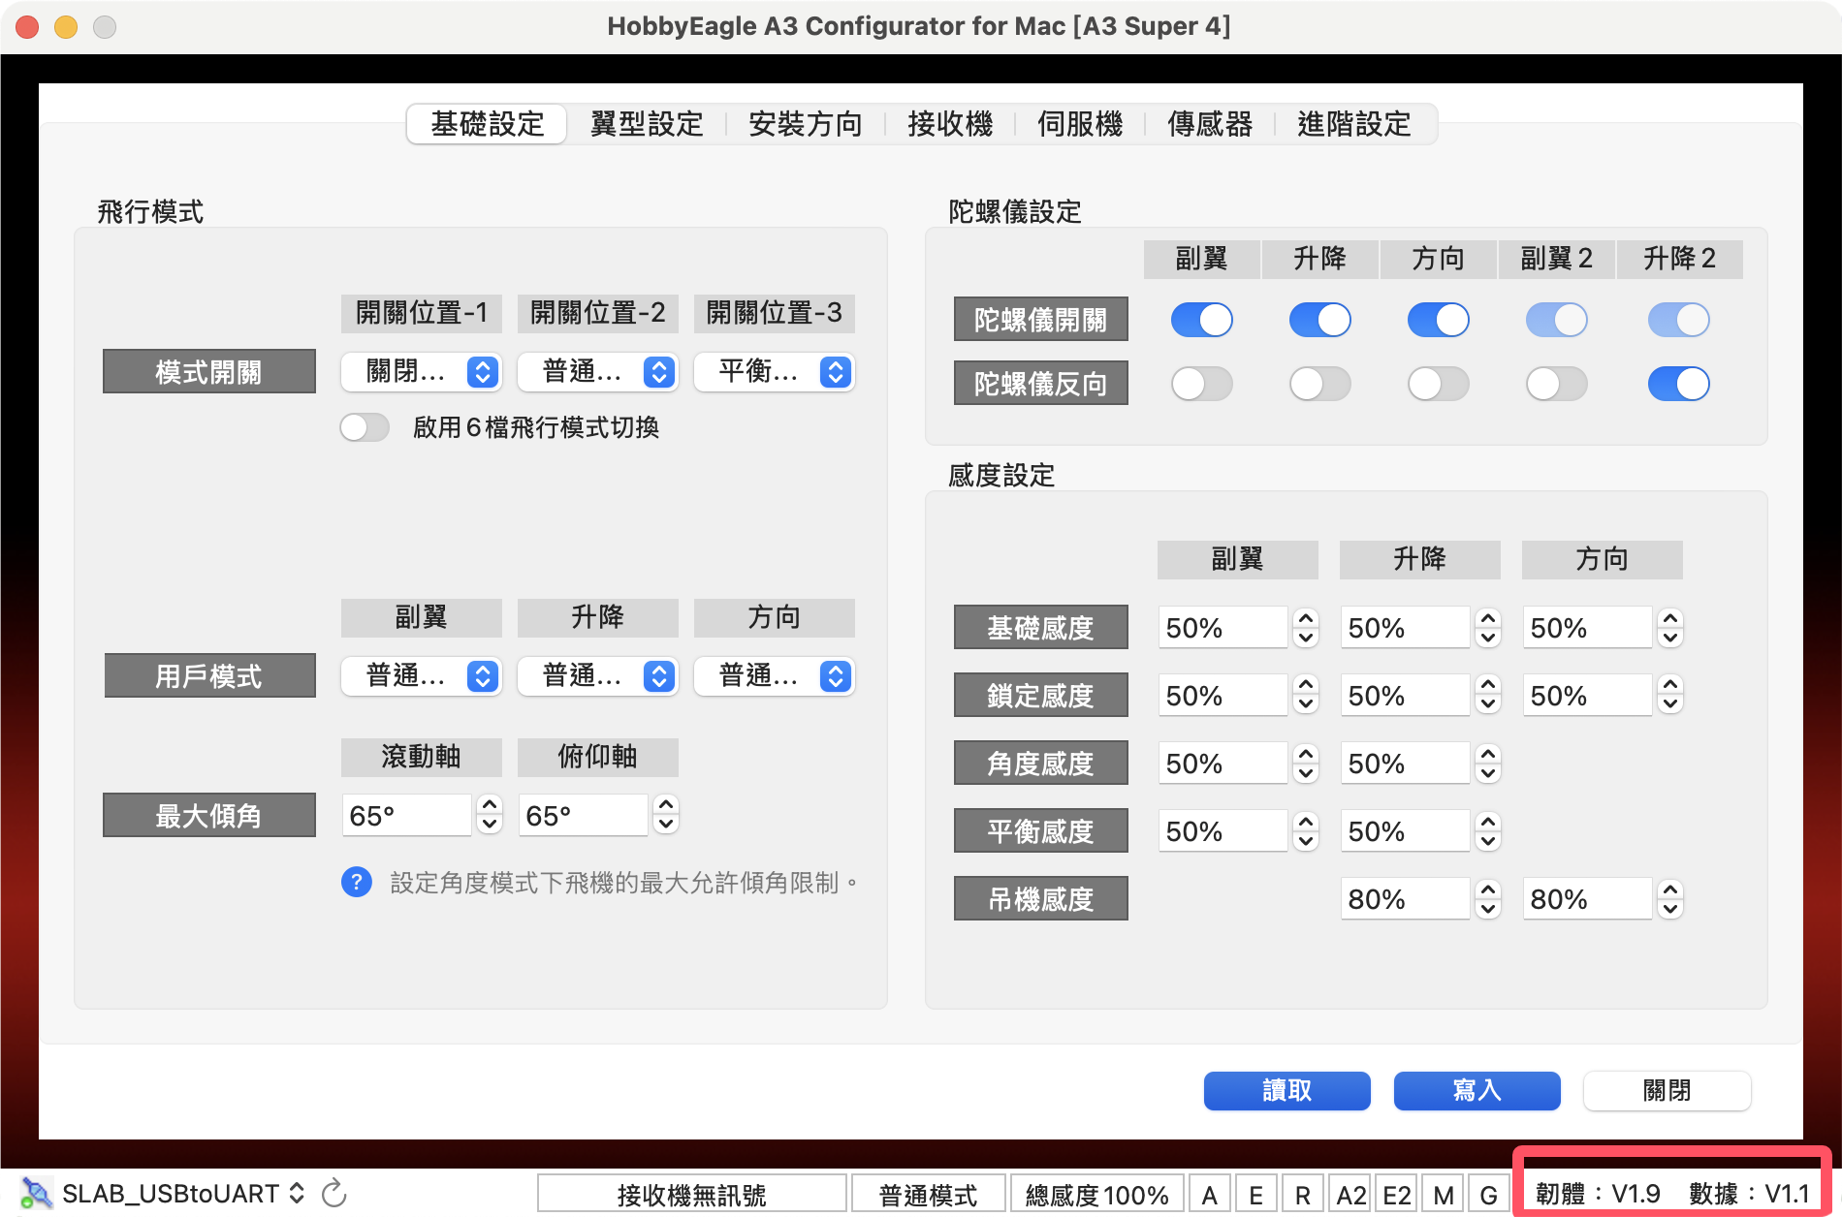Switch to the 翼型設定 tab
The width and height of the screenshot is (1842, 1217).
pos(647,124)
